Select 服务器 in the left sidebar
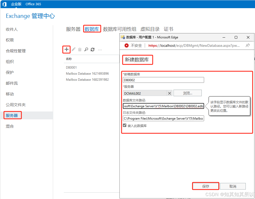 tap(12, 115)
